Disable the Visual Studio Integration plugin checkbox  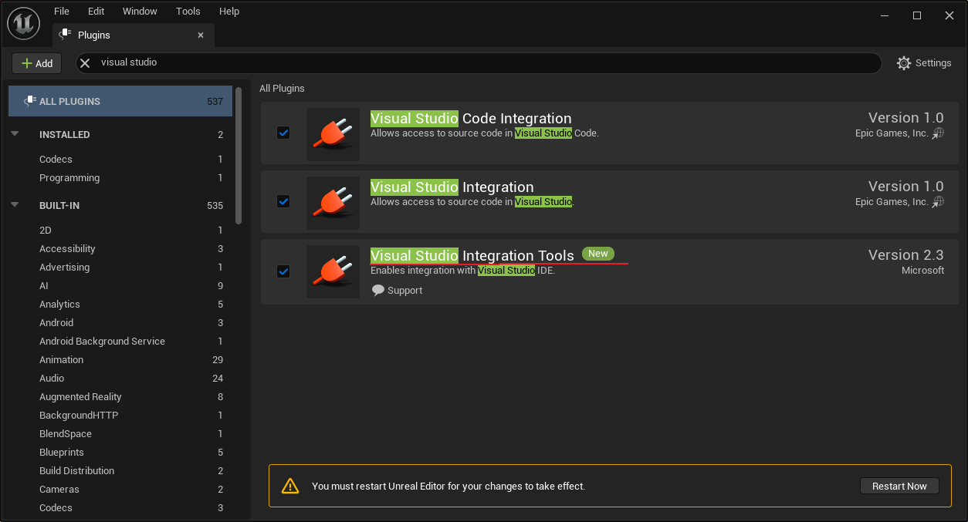point(283,201)
